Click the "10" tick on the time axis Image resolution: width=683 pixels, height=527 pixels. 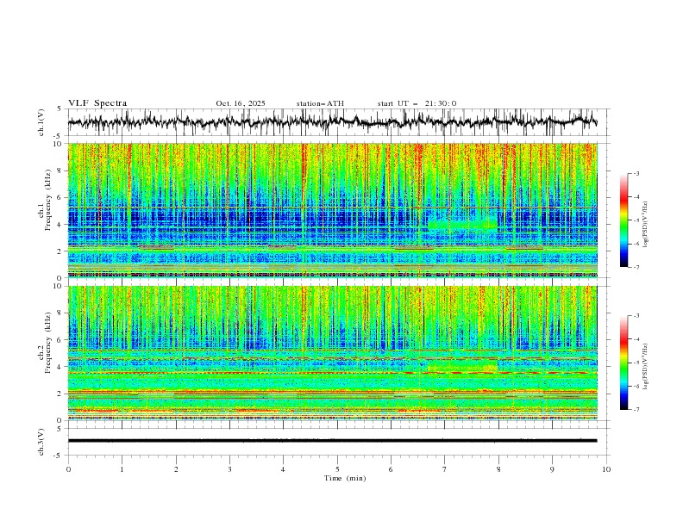[x=606, y=469]
